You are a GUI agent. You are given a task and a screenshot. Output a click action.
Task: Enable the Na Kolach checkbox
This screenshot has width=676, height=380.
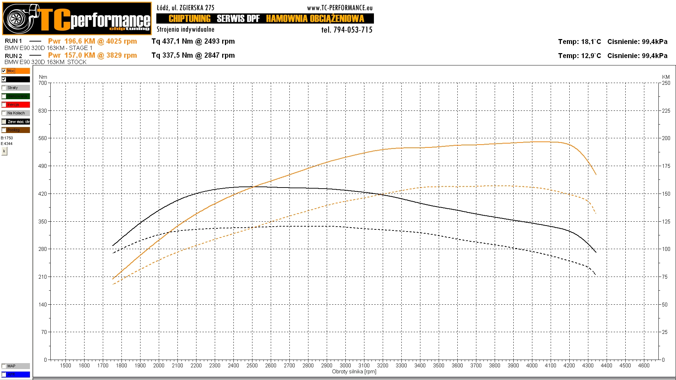pyautogui.click(x=4, y=113)
